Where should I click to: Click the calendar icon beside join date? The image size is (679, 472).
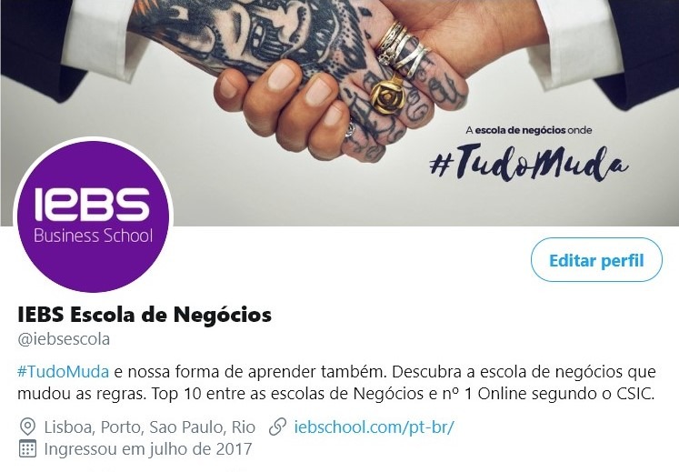click(27, 448)
